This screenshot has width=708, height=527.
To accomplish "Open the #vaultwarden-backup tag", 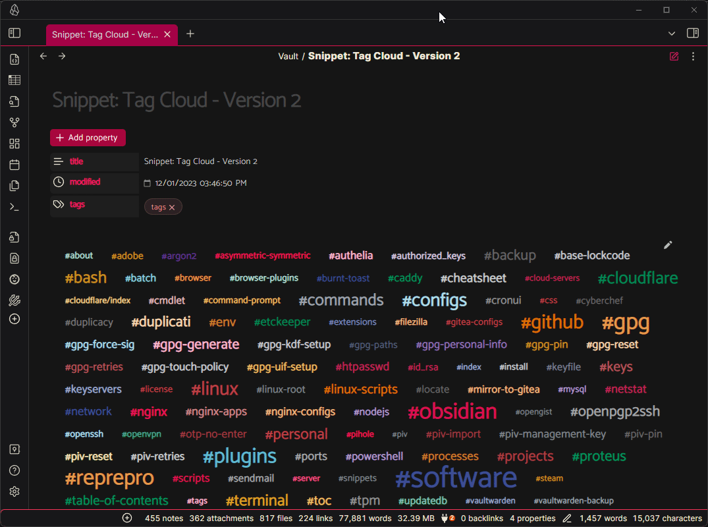I will 574,501.
